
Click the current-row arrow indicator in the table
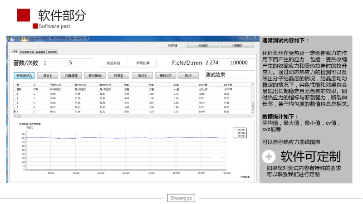pyautogui.click(x=15, y=111)
